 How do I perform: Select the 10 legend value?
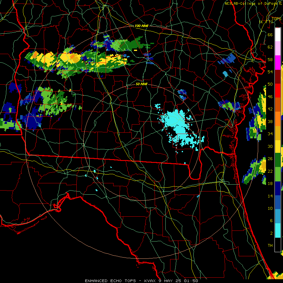270,208
